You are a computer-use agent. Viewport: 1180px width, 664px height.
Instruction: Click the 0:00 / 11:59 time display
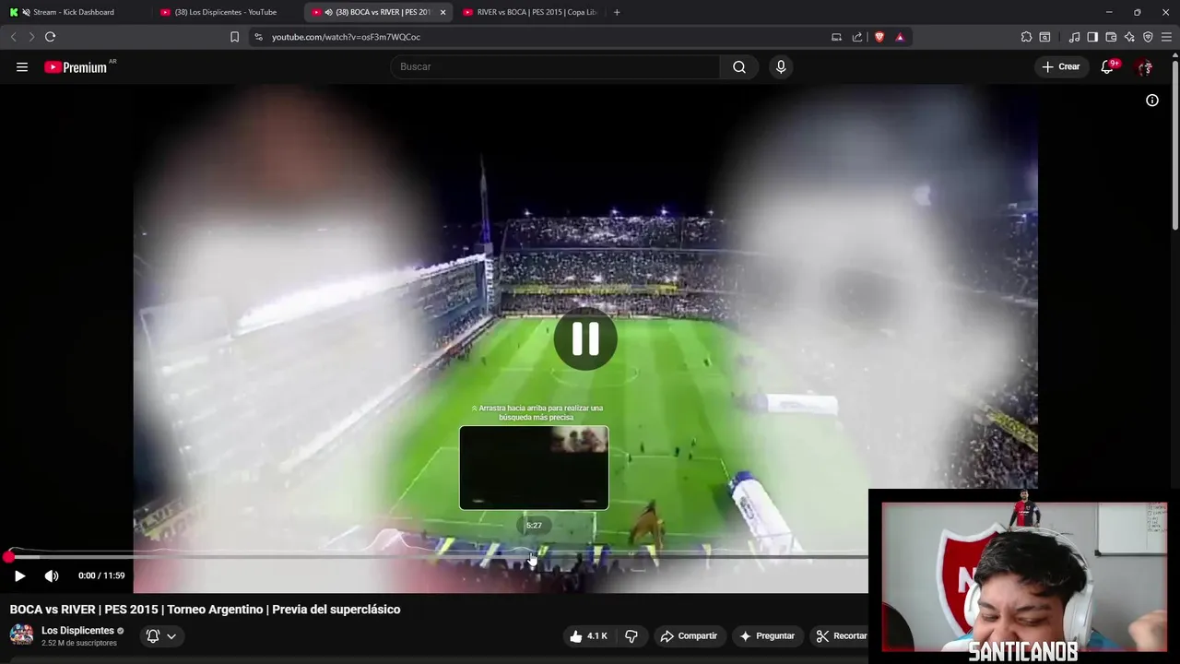(x=101, y=575)
